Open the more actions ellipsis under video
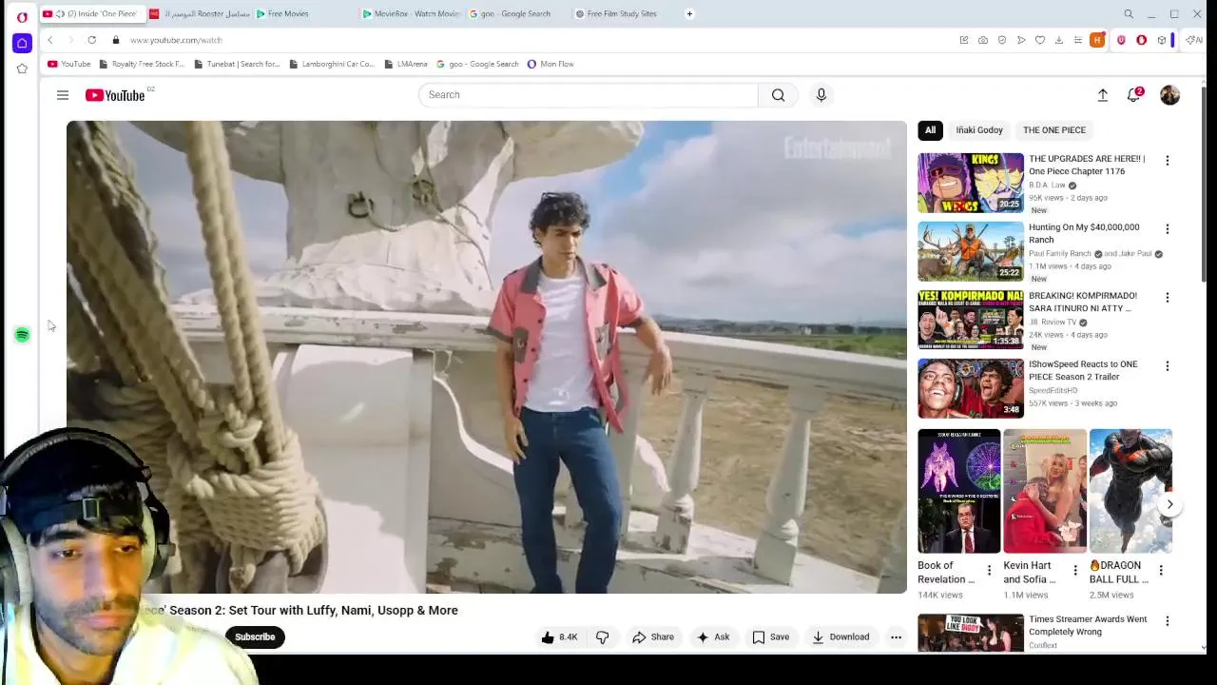This screenshot has height=685, width=1217. [x=896, y=637]
